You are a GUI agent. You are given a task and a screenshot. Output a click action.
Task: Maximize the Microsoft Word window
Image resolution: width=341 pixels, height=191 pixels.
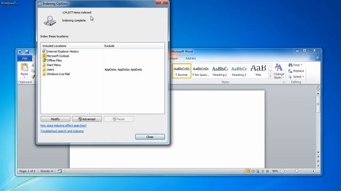(x=304, y=50)
